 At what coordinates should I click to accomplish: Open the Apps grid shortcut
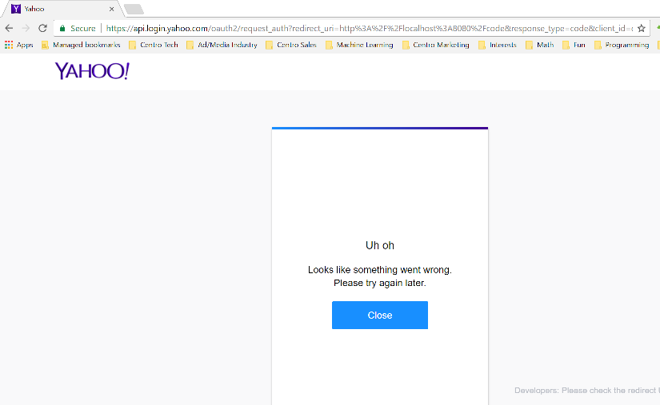pos(19,45)
